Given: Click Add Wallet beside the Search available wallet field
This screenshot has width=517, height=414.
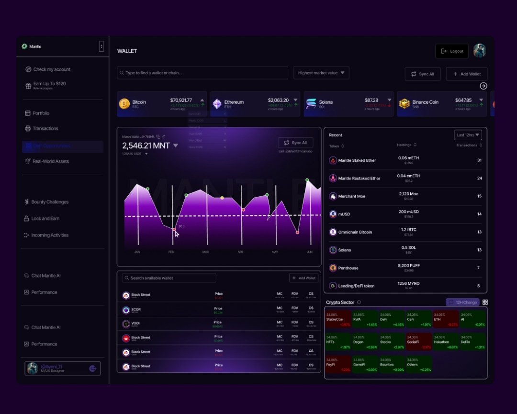Looking at the screenshot, I should (303, 278).
